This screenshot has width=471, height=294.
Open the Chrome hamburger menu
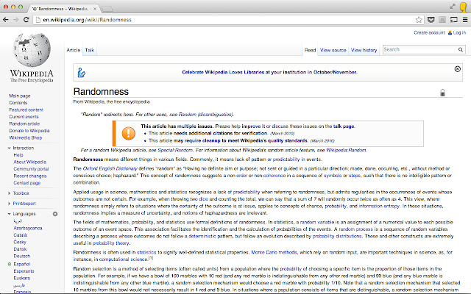[x=465, y=20]
